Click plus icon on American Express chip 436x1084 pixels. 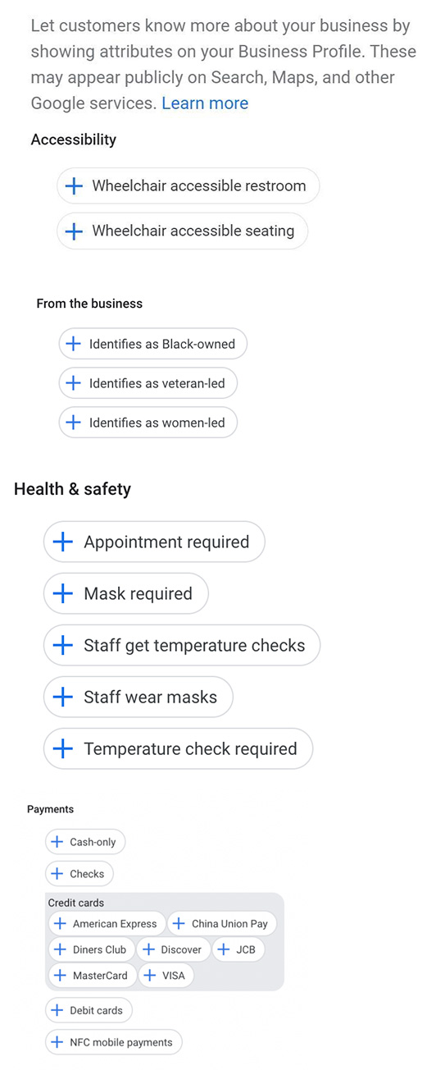tap(59, 924)
